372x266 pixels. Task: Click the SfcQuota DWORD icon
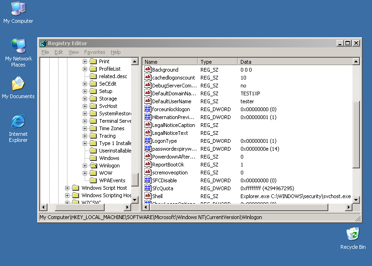(147, 188)
